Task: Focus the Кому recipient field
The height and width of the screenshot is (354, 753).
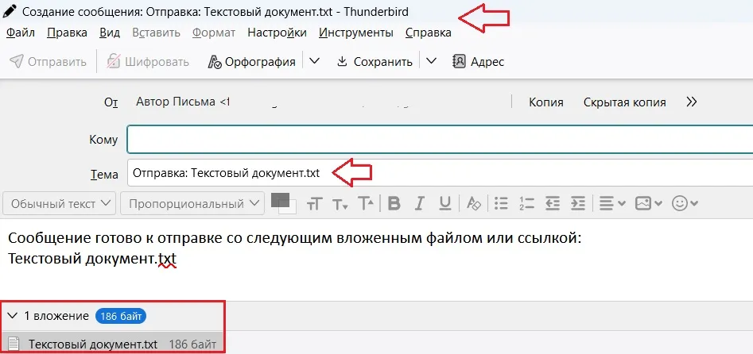Action: (440, 140)
